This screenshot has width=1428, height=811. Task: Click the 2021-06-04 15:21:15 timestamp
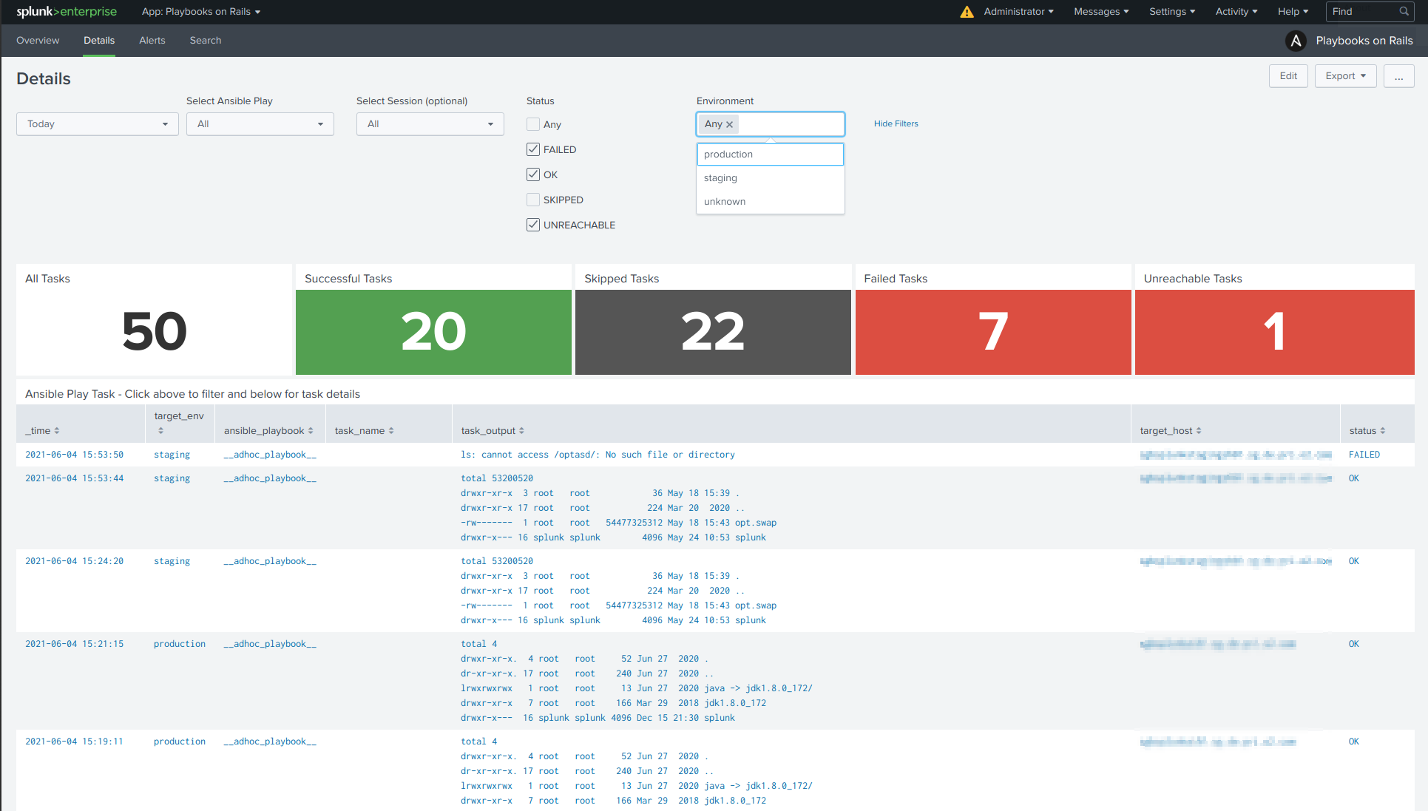74,644
